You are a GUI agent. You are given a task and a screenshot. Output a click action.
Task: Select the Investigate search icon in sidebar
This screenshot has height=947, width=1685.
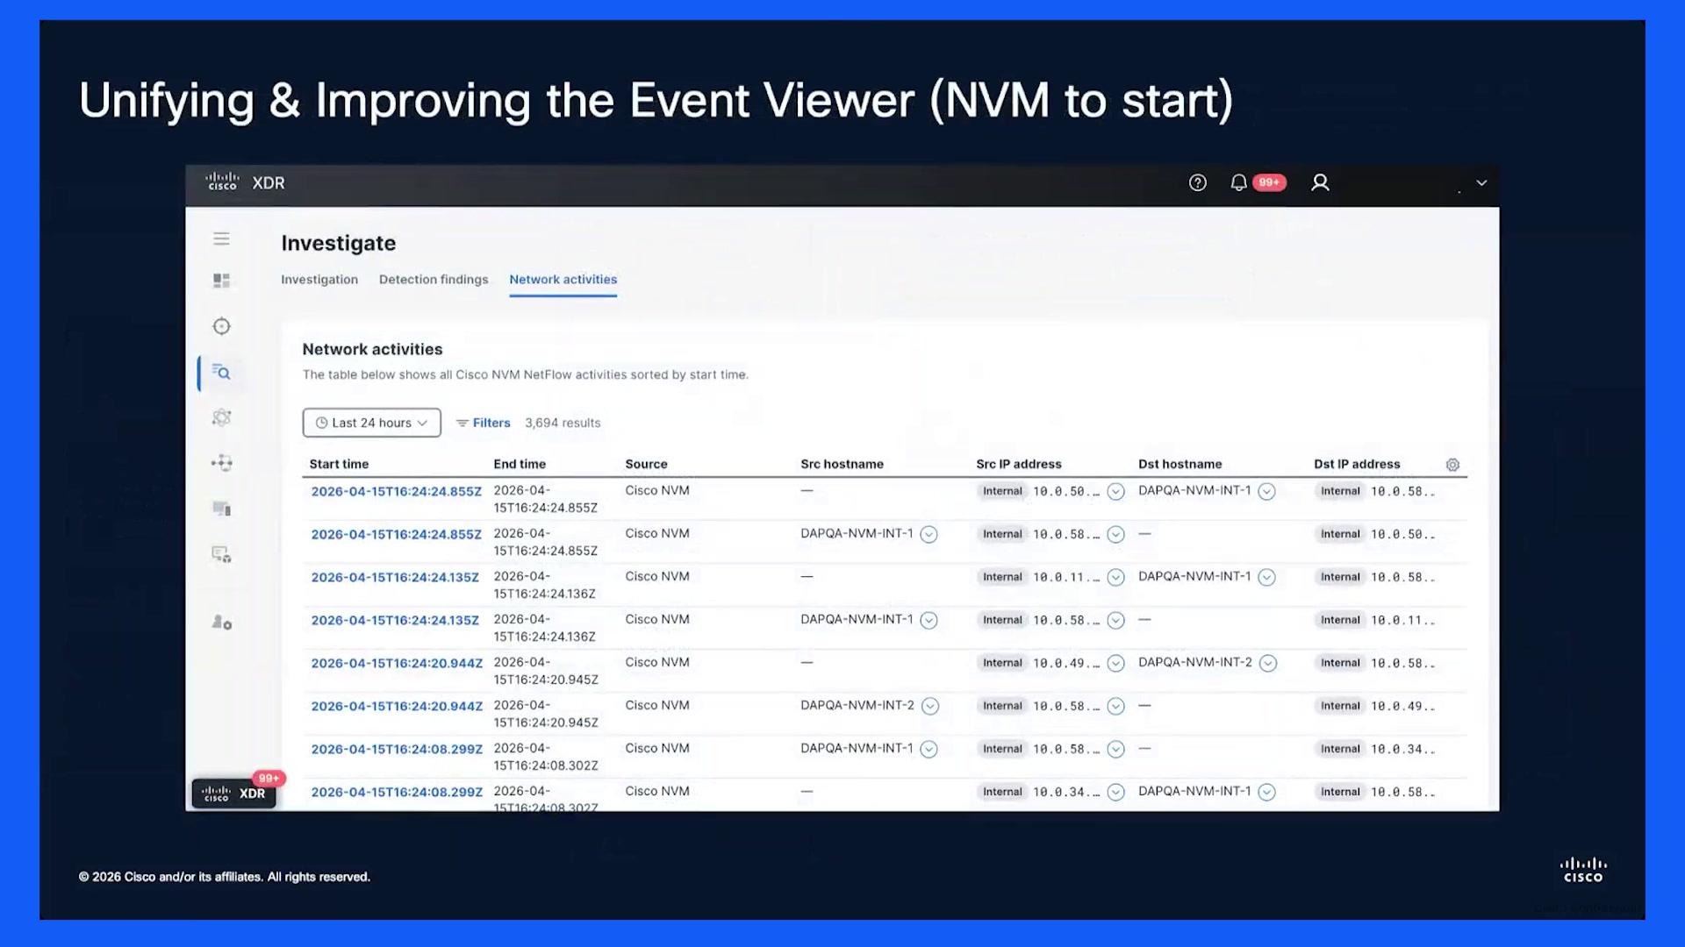click(x=221, y=373)
